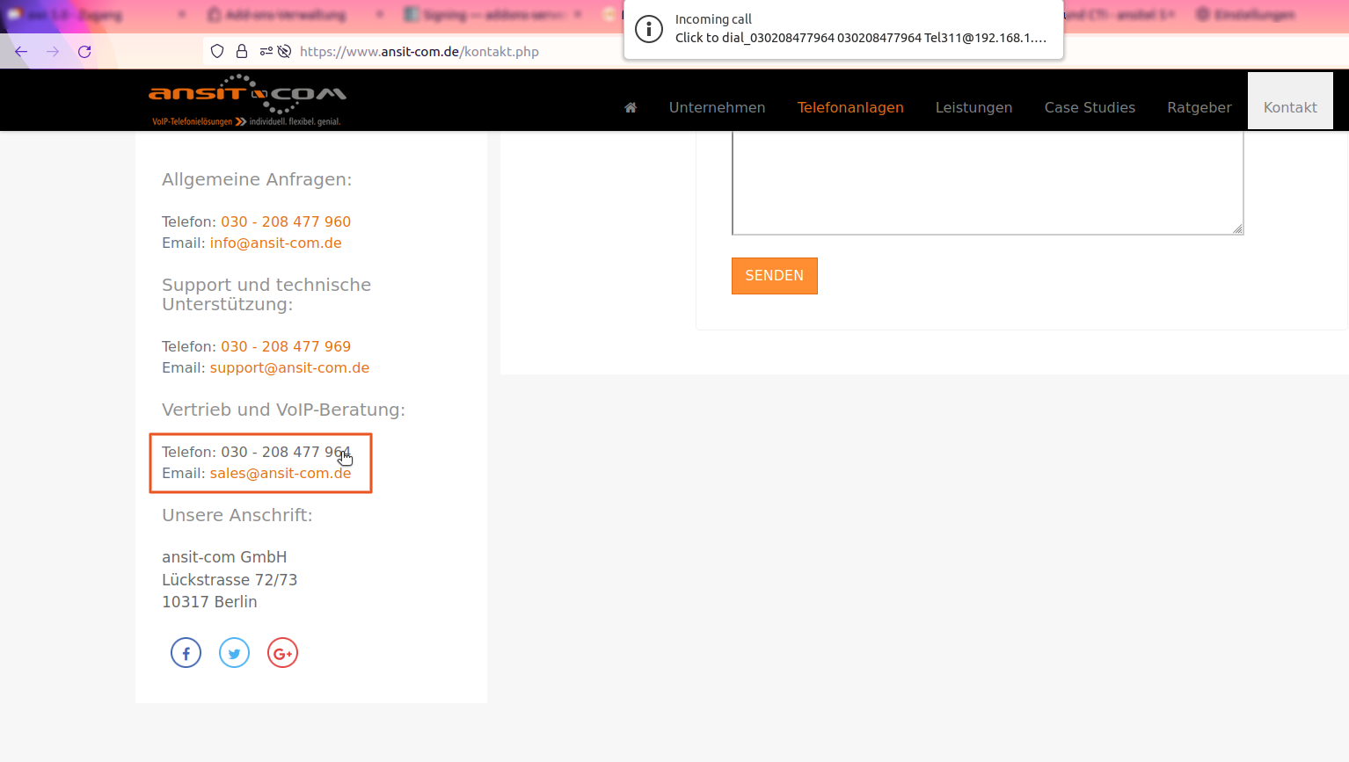Open the Case Studies page
Screen dimensions: 1349x762
pos(1090,106)
